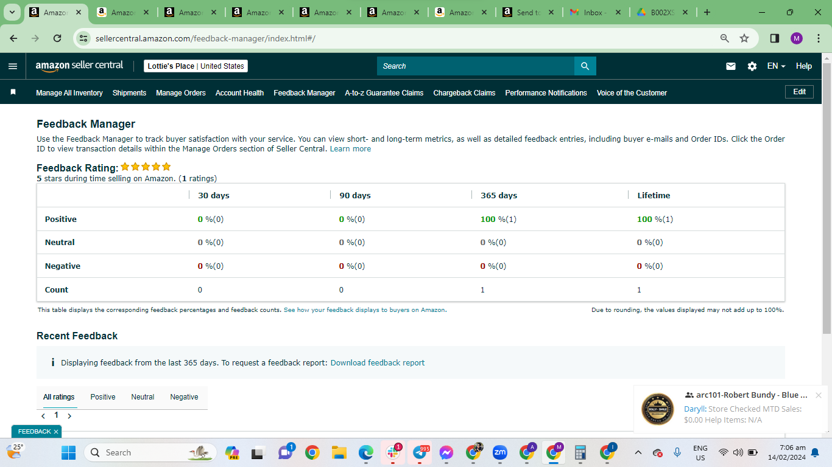832x467 pixels.
Task: Toggle the Chrome side panel
Action: pyautogui.click(x=775, y=38)
